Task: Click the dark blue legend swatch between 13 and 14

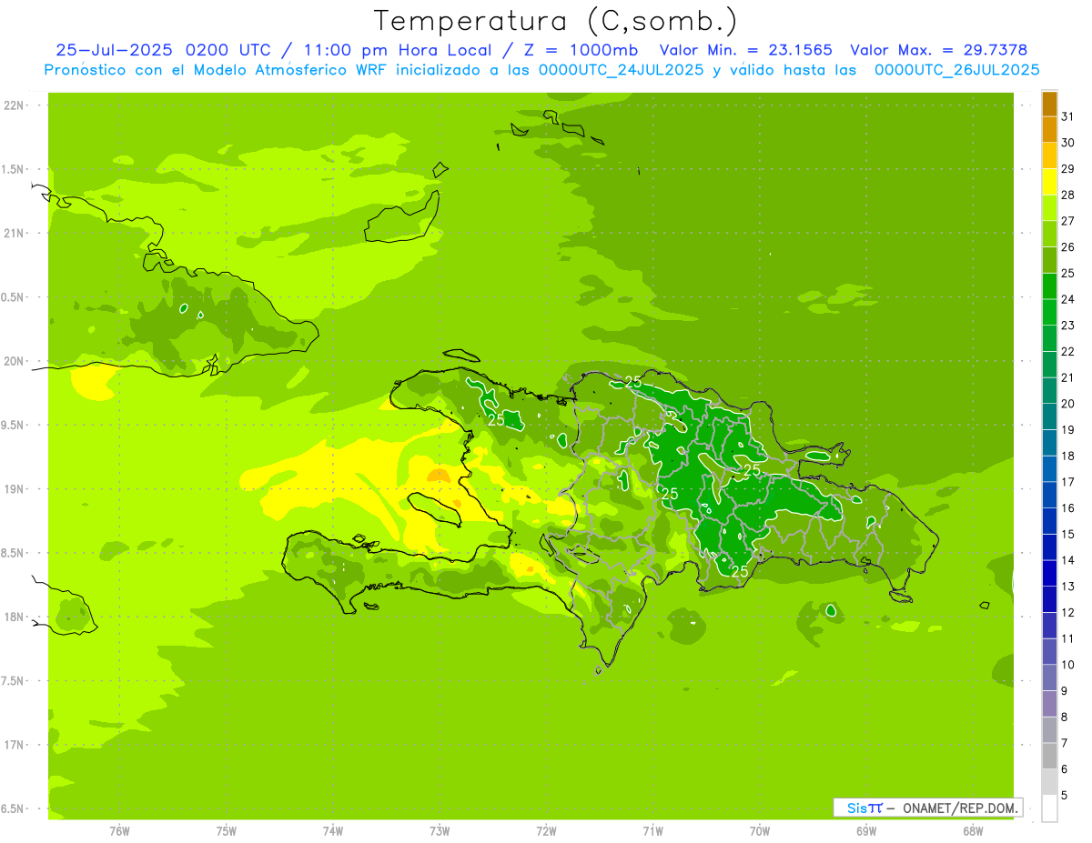Action: coord(1049,574)
